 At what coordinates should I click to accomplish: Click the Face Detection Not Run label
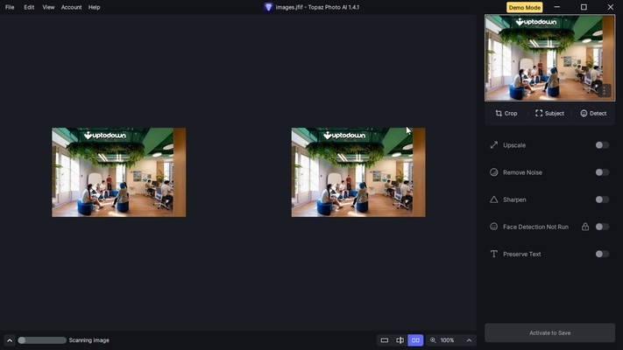click(x=535, y=227)
